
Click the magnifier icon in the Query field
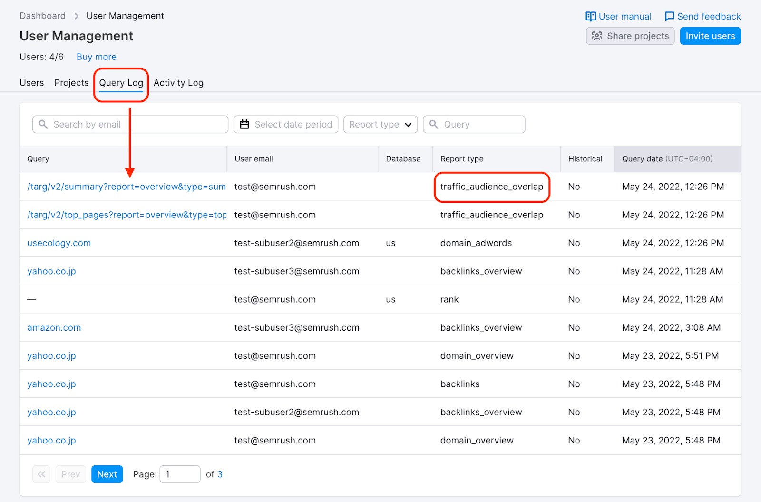[434, 124]
